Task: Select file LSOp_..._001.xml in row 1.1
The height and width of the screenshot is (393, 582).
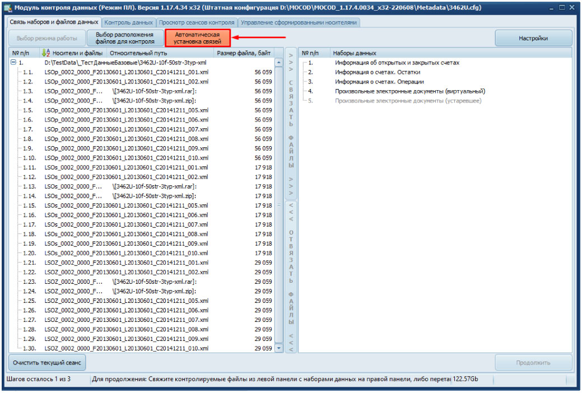Action: tap(127, 72)
